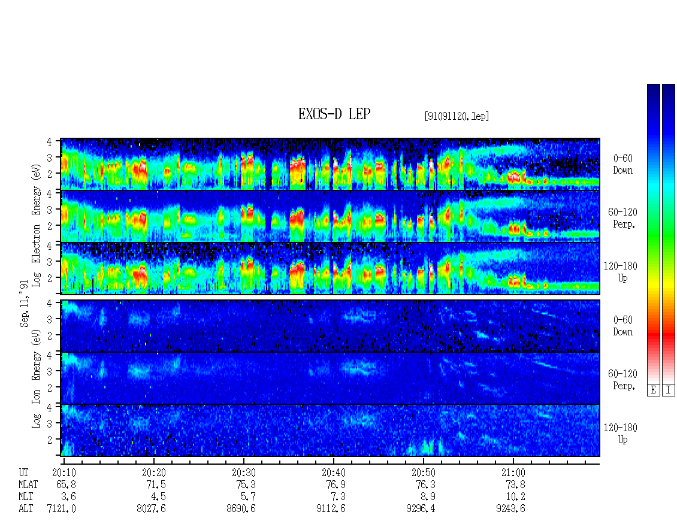Screen dimensions: 677x524
Task: Click the ion panel's 120-180 Up label
Action: [x=621, y=434]
